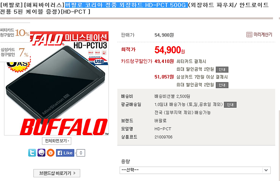Image resolution: width=280 pixels, height=181 pixels.
Task: Click the purple me2day share icon
Action: click(x=41, y=153)
